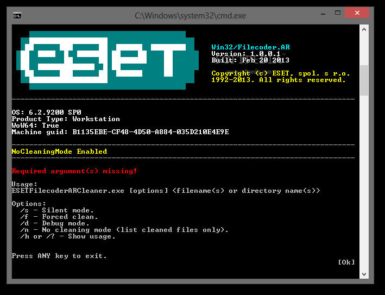
Task: Click the Usage: label
Action: coord(24,184)
